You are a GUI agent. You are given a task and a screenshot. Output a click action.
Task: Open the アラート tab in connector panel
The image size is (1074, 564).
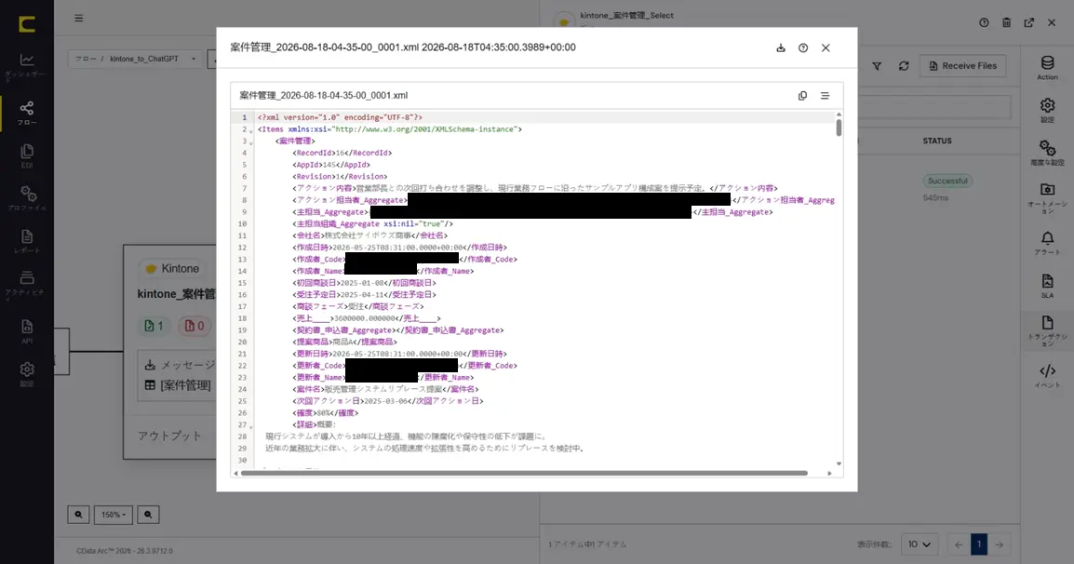point(1047,243)
